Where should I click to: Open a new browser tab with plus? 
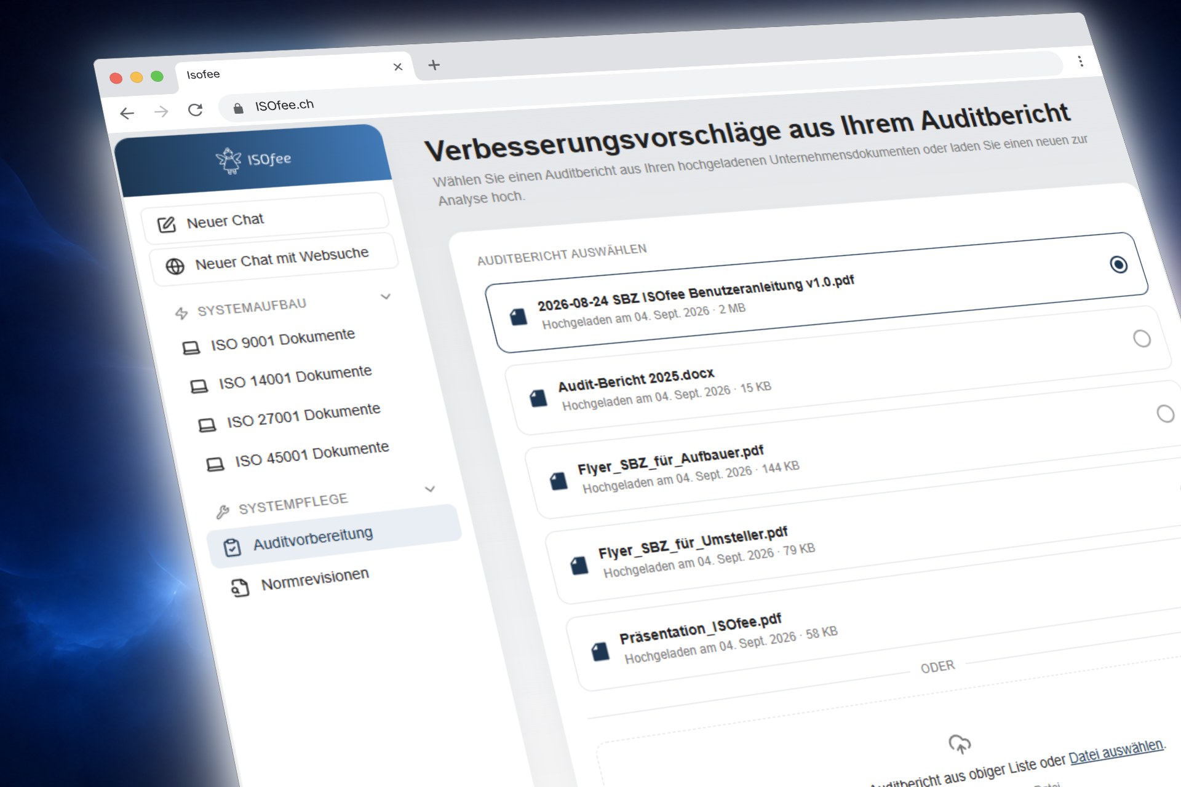coord(434,65)
